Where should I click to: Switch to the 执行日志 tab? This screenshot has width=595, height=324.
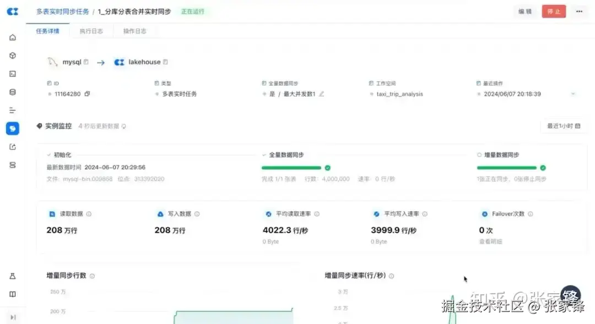pyautogui.click(x=91, y=31)
